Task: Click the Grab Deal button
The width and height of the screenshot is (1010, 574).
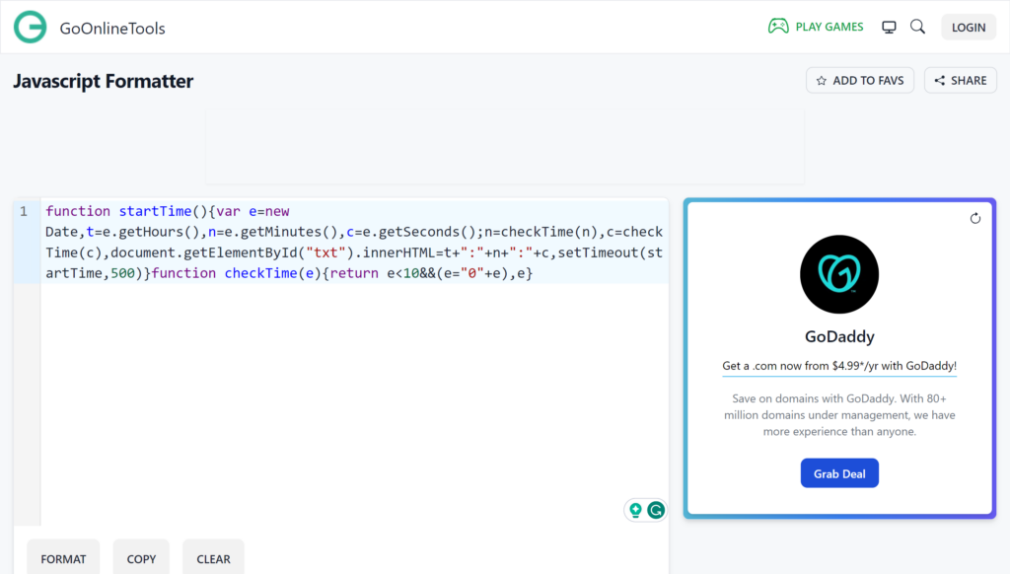Action: click(839, 473)
